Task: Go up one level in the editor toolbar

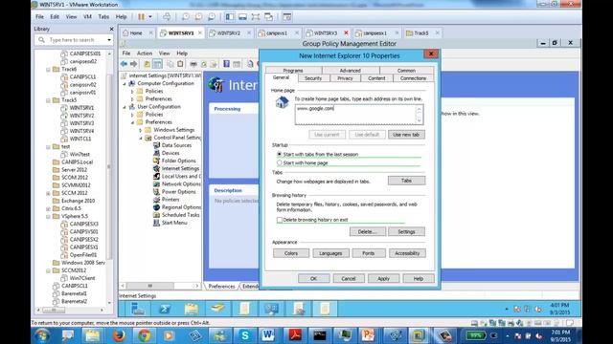Action: 147,64
